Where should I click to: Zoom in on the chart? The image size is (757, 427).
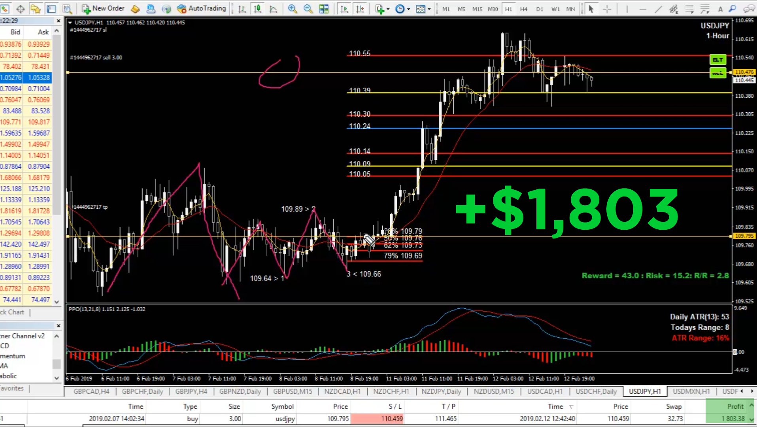coord(293,9)
